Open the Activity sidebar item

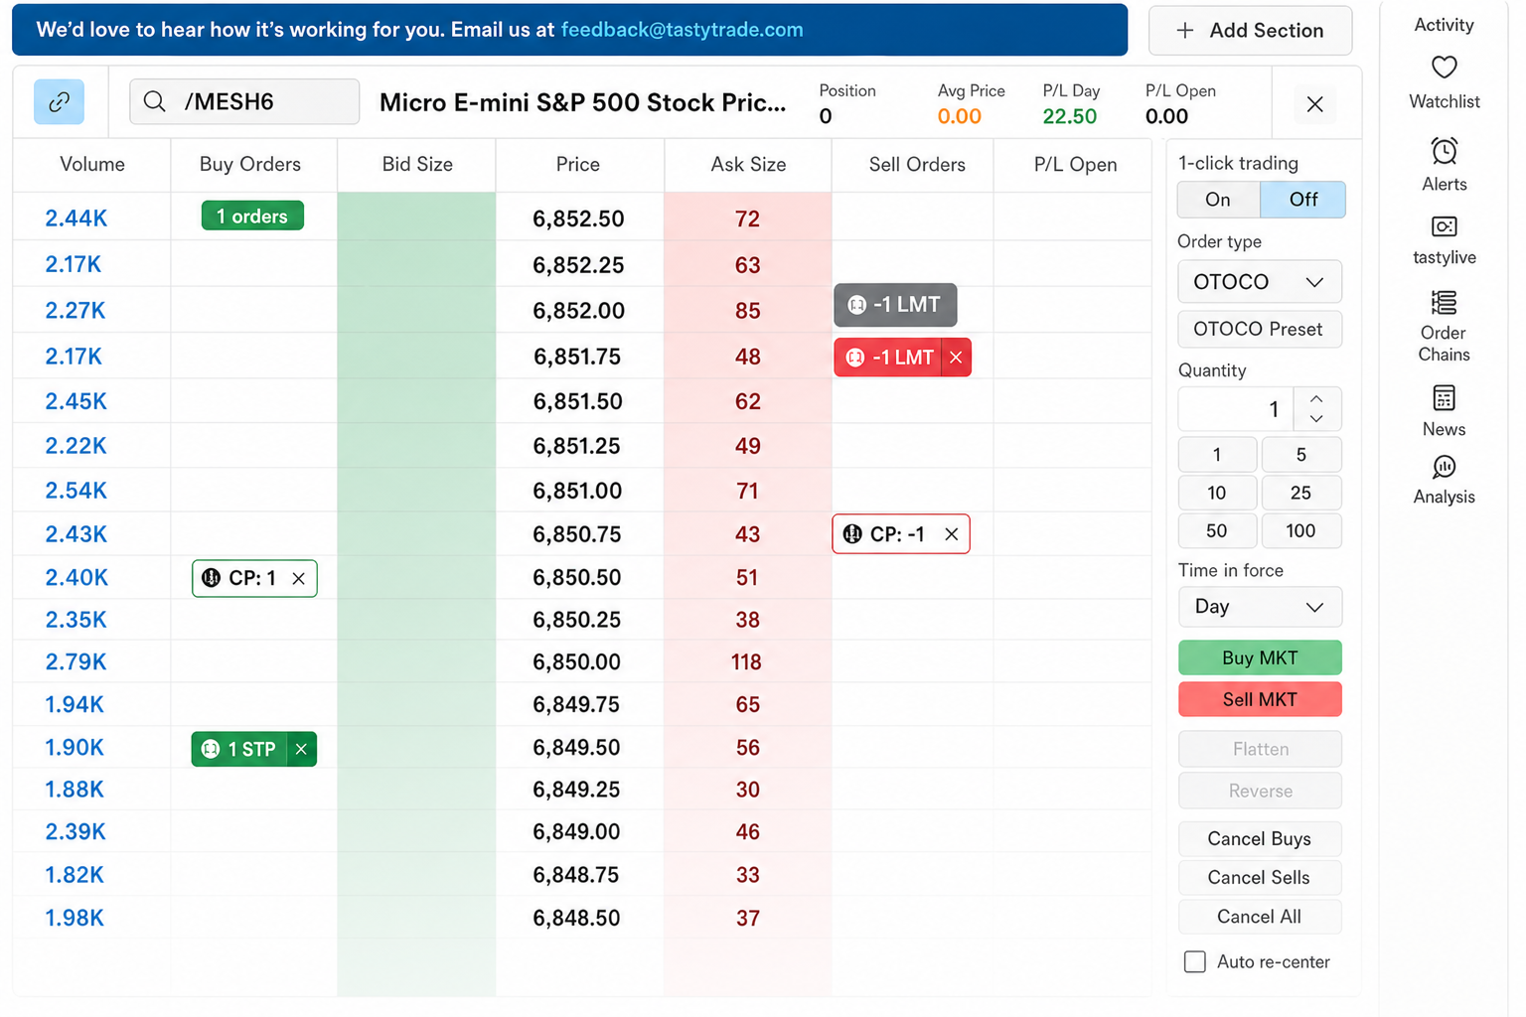[x=1444, y=25]
